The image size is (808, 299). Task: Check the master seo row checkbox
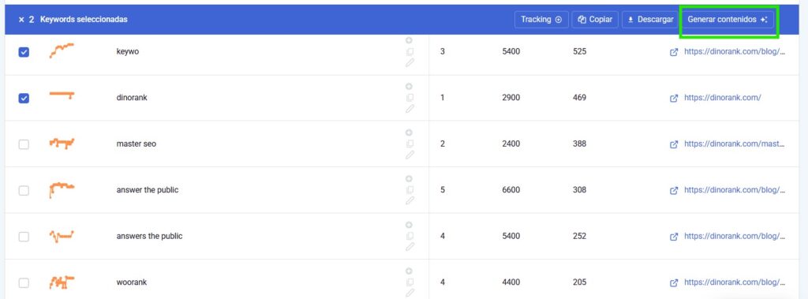pos(24,144)
